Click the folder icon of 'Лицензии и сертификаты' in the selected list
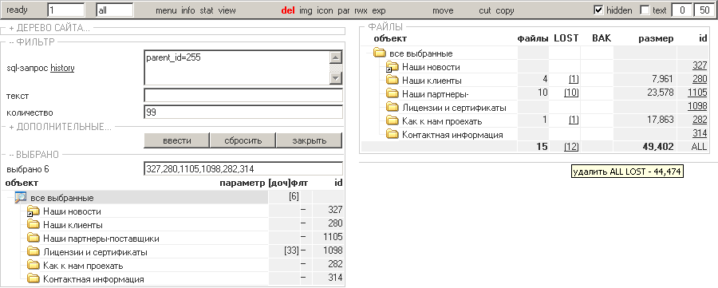Viewport: 718px width, 288px height. 33,251
